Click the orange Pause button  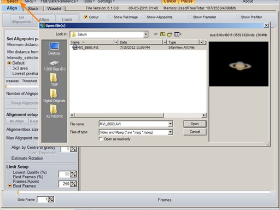point(186,1)
